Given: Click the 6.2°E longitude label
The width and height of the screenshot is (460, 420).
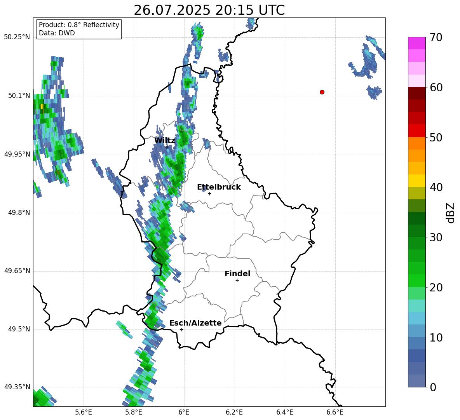Looking at the screenshot, I should point(234,412).
